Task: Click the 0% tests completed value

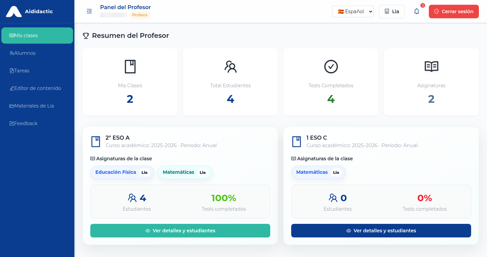Action: click(425, 198)
